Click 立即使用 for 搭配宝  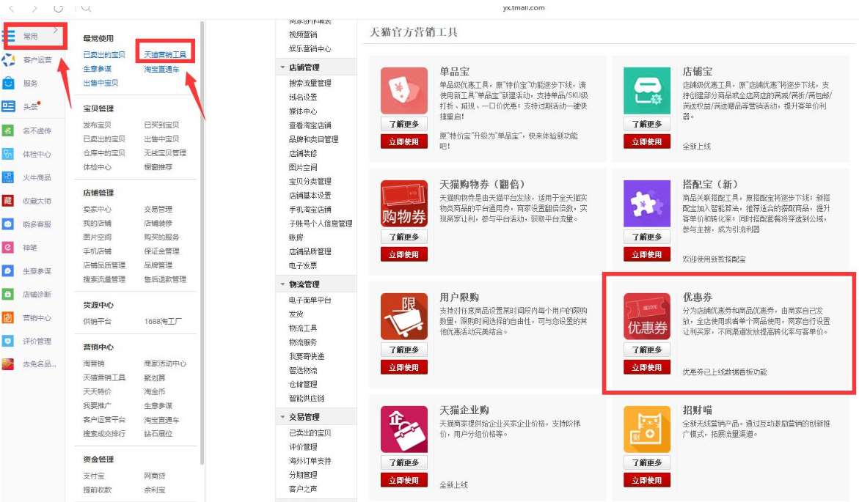(x=647, y=254)
